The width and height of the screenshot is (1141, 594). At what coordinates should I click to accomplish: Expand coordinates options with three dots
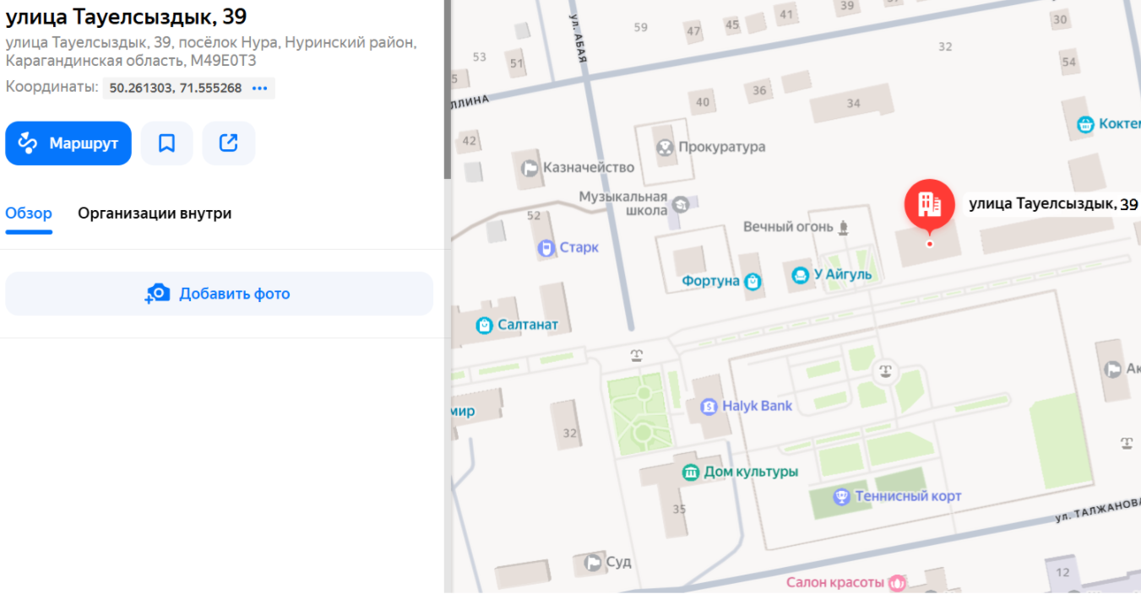(x=259, y=88)
